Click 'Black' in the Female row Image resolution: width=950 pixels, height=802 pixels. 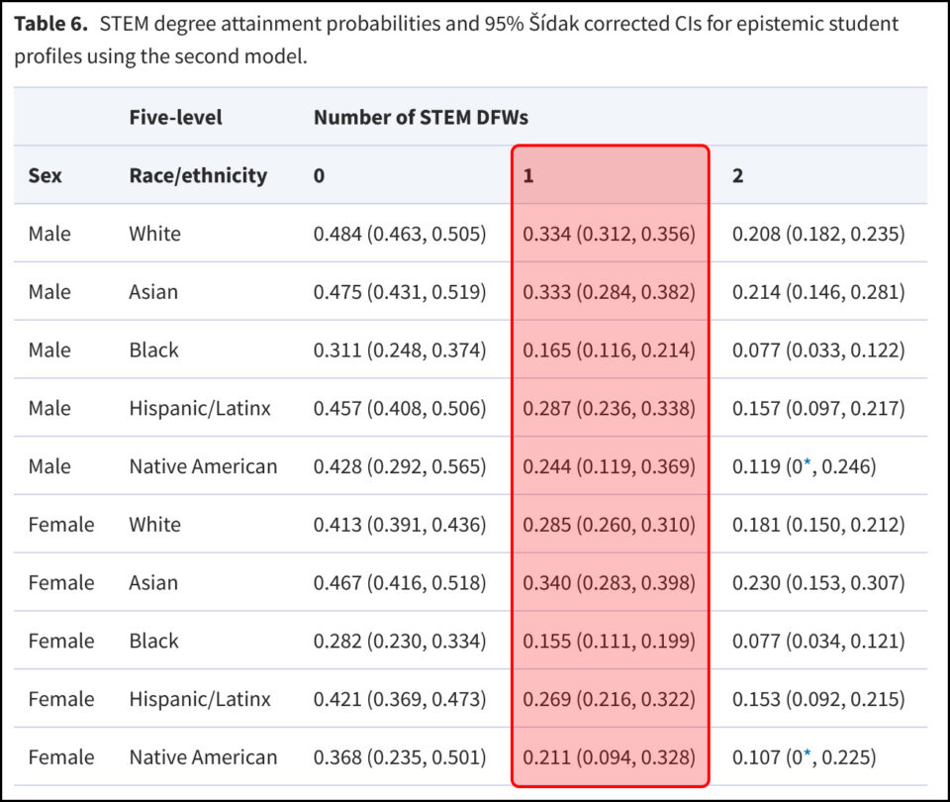tap(154, 641)
